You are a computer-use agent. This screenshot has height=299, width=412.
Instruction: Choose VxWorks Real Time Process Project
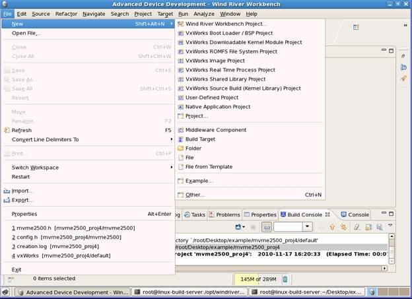(250, 70)
